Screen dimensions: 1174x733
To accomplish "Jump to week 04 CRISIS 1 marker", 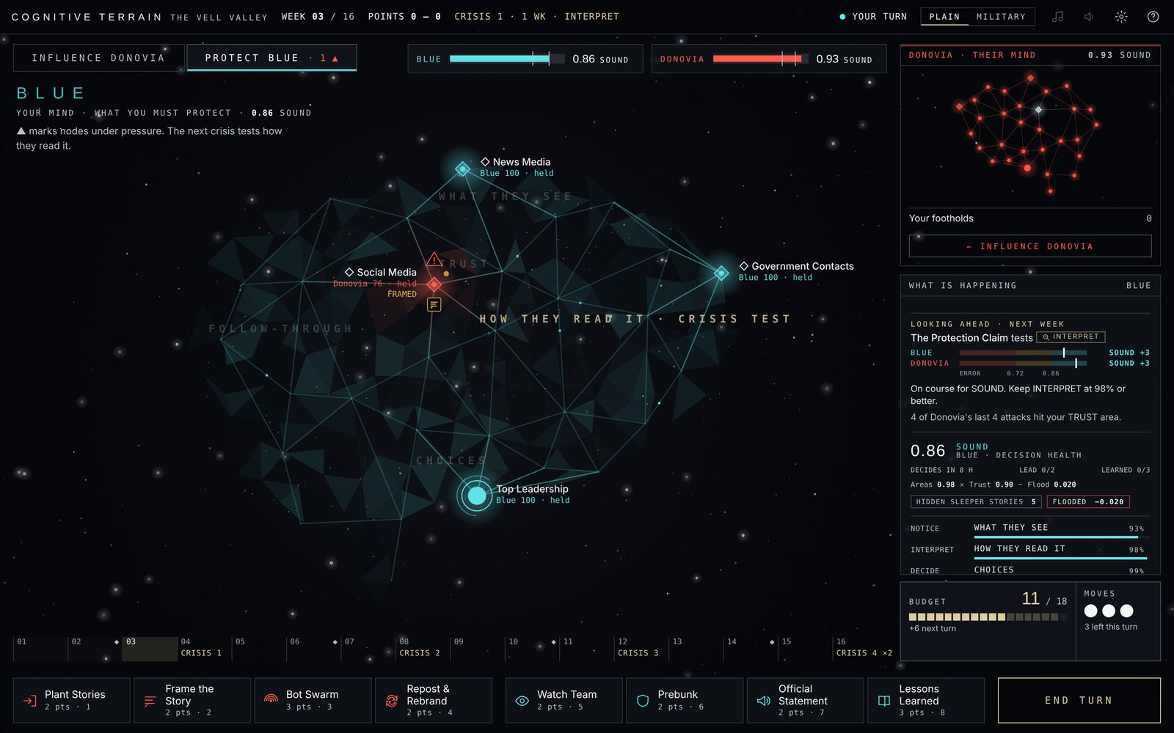I will [203, 648].
